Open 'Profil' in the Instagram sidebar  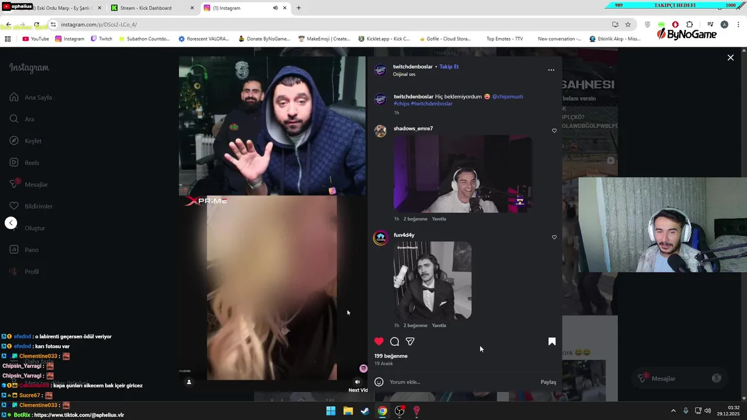tap(25, 272)
